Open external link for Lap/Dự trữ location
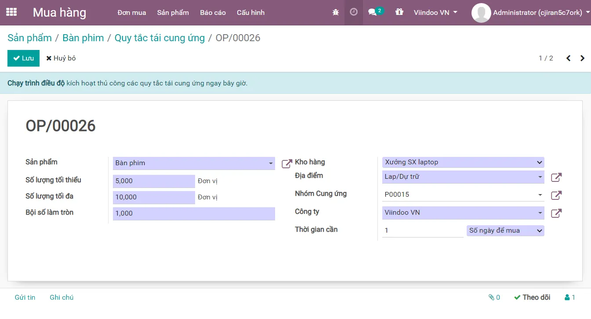Screen dimensions: 591x319 (x=556, y=177)
